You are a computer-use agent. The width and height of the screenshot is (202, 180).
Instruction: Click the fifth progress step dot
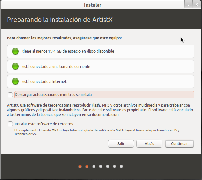click(108, 166)
